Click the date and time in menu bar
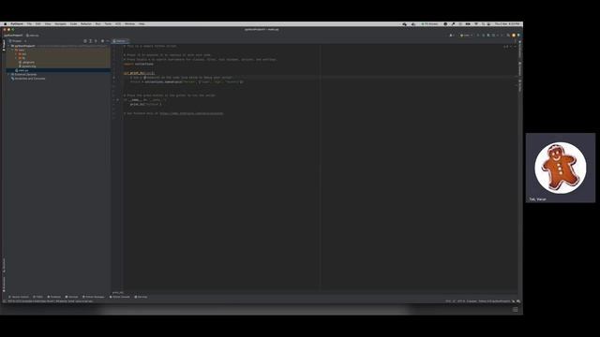This screenshot has height=337, width=600. click(507, 23)
